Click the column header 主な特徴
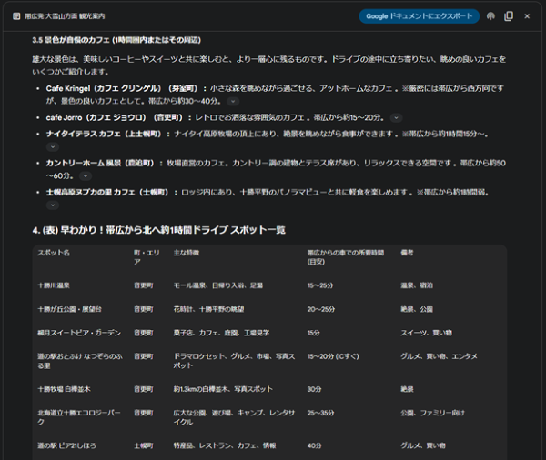 coord(187,253)
